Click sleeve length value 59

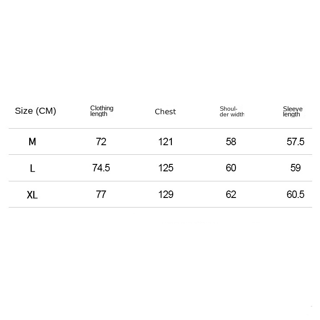tap(295, 168)
